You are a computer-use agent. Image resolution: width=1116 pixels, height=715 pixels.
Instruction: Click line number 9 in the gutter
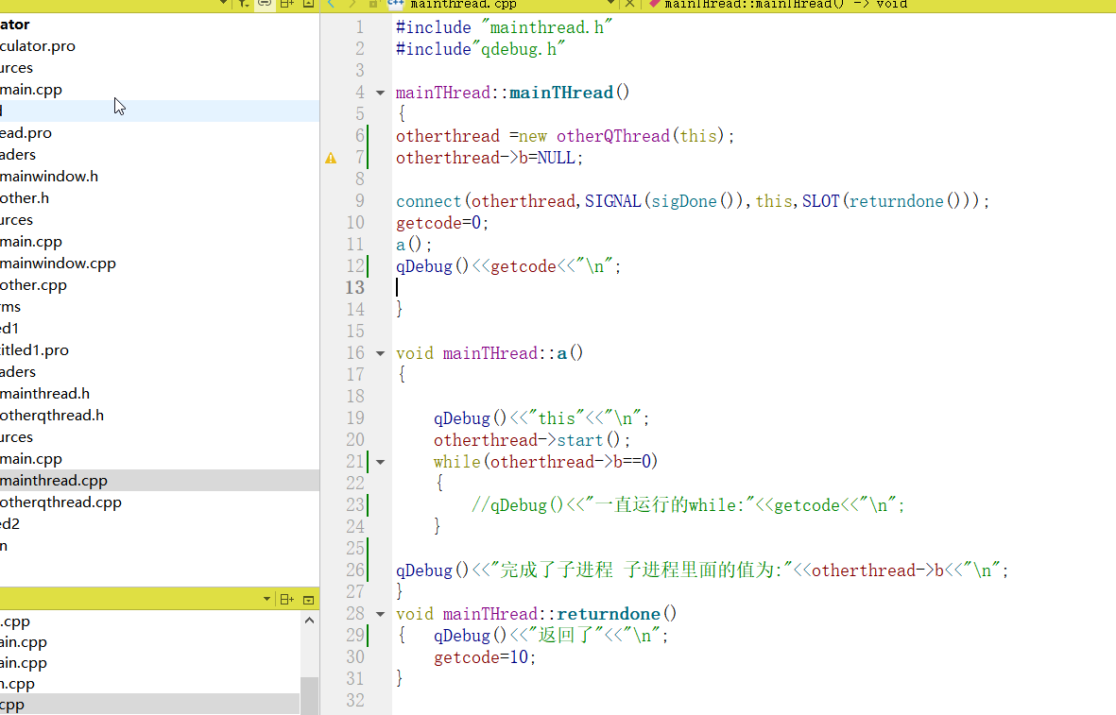(359, 201)
